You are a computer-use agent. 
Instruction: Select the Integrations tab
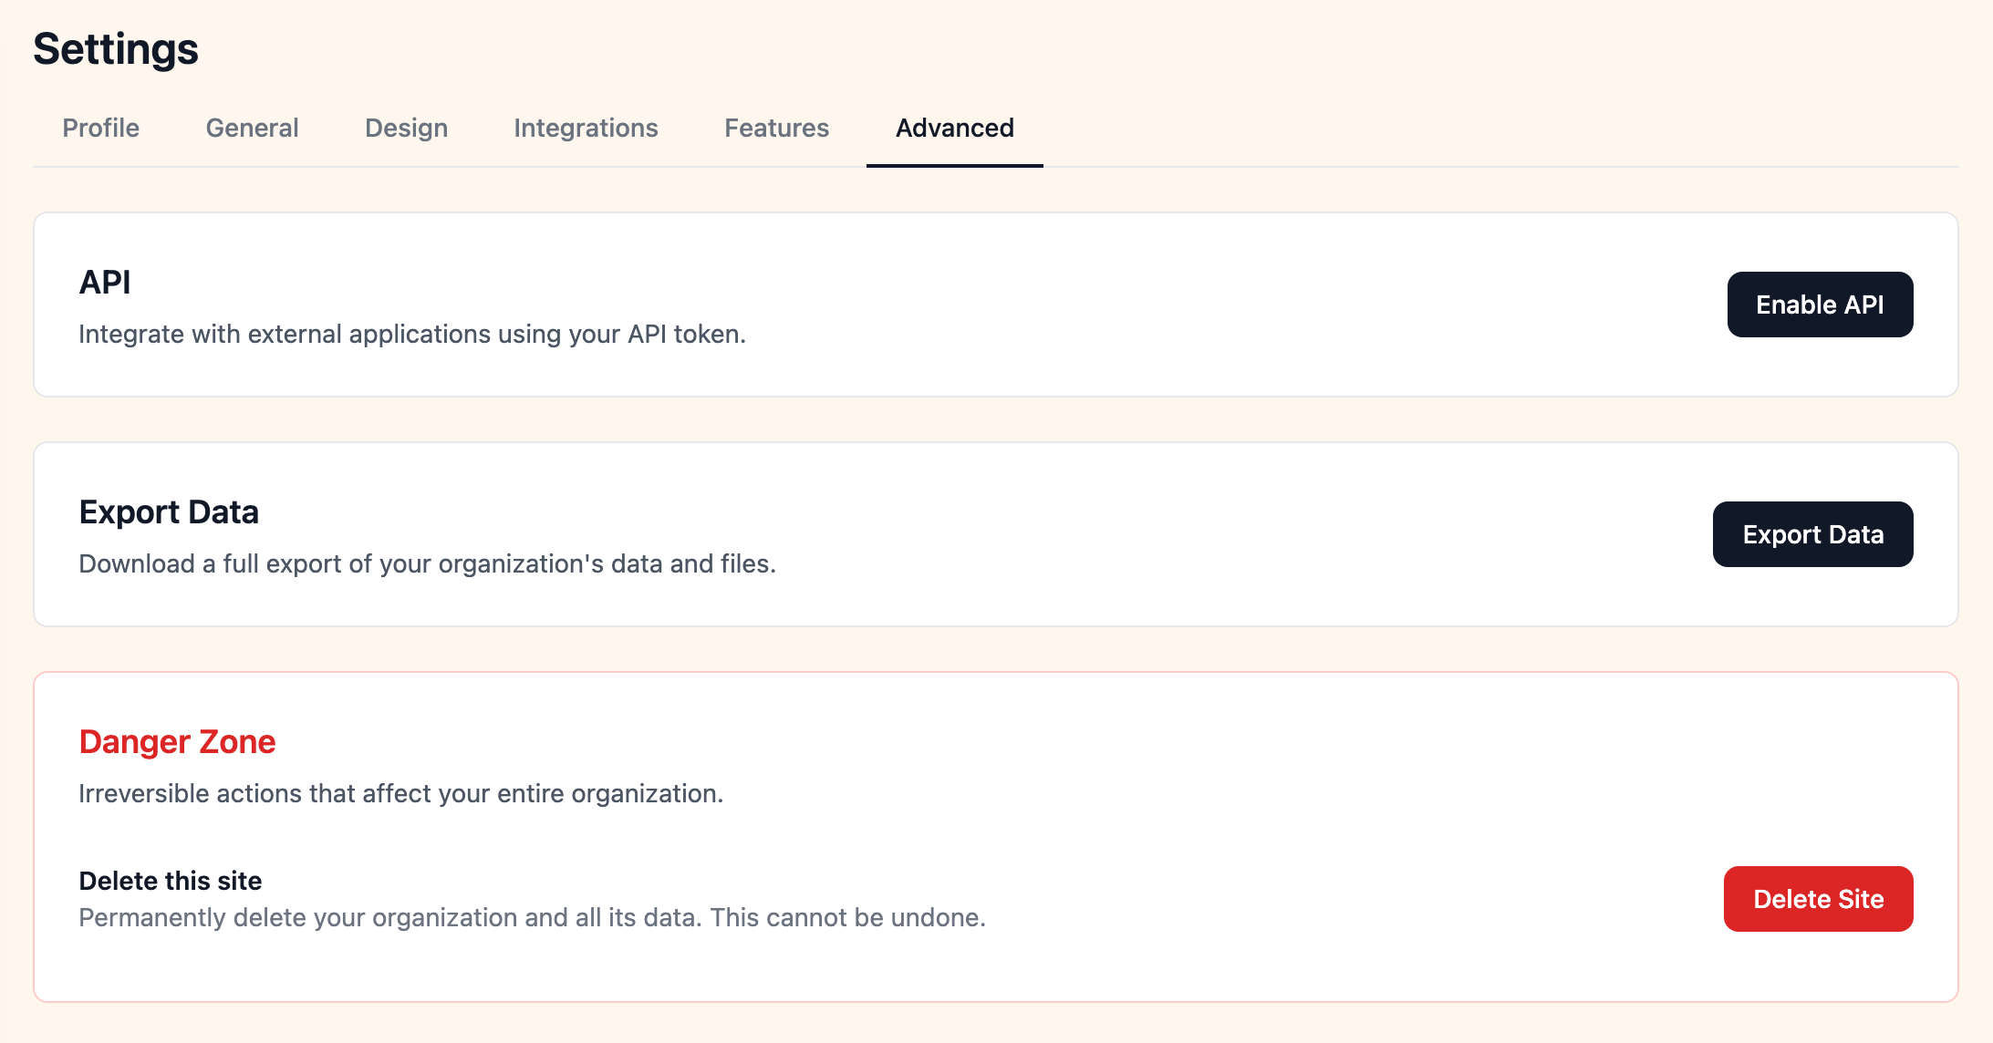586,128
